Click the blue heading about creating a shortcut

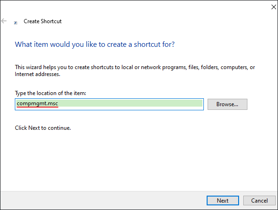tap(95, 45)
